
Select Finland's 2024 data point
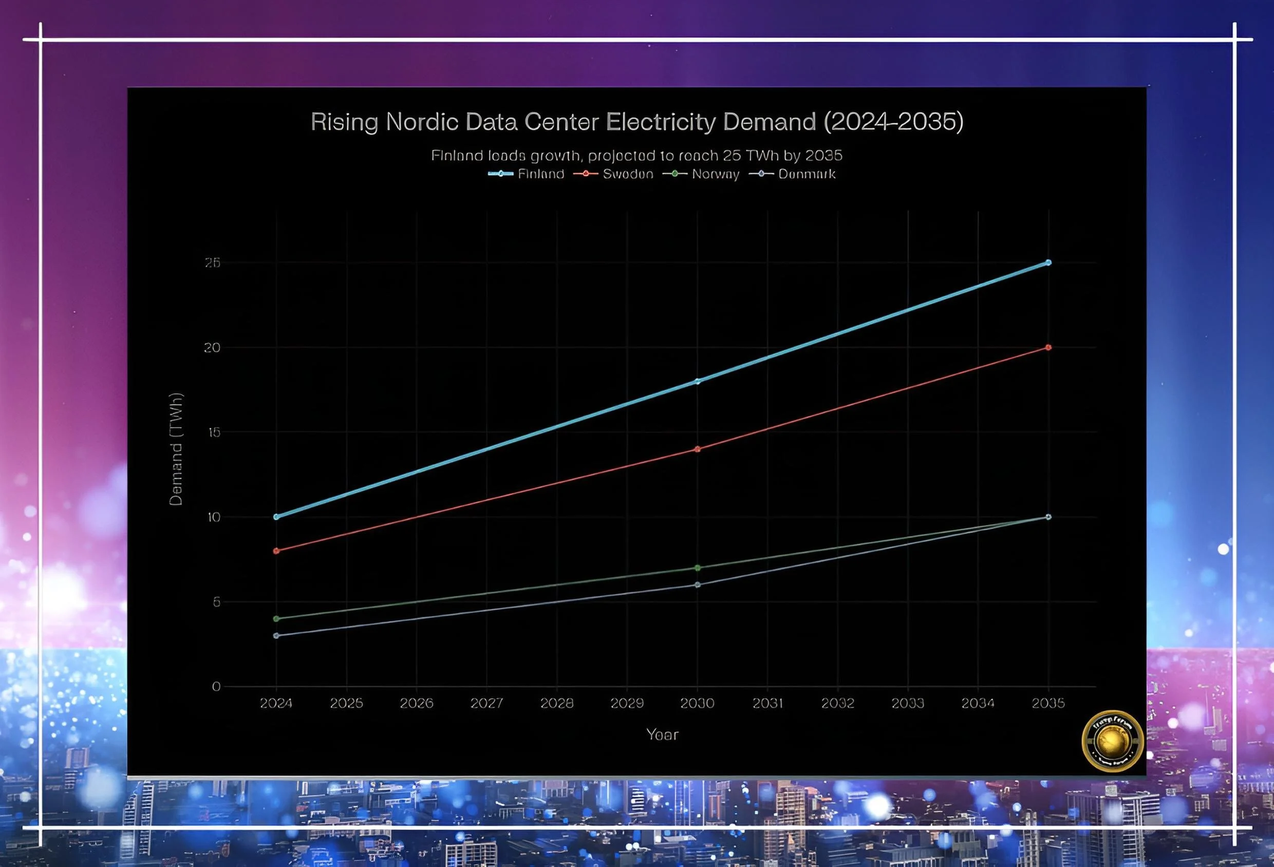(276, 517)
